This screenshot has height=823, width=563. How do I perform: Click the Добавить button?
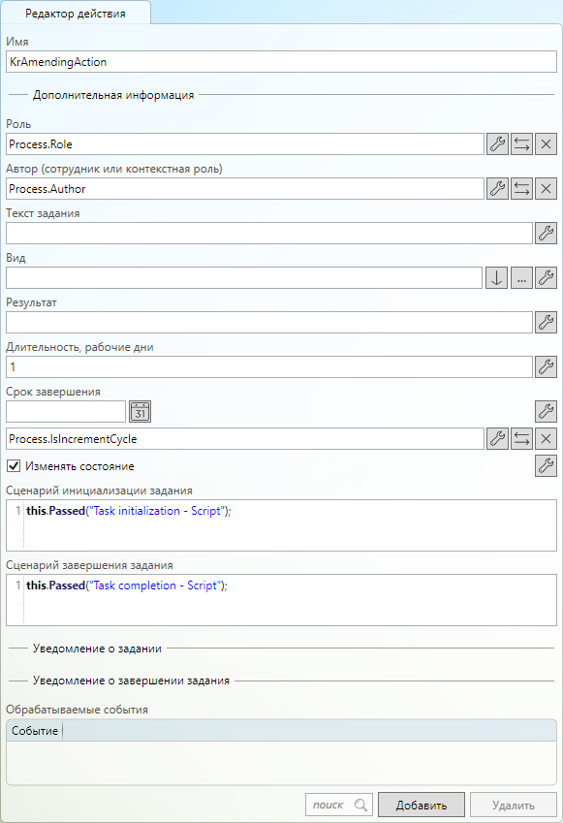point(422,805)
